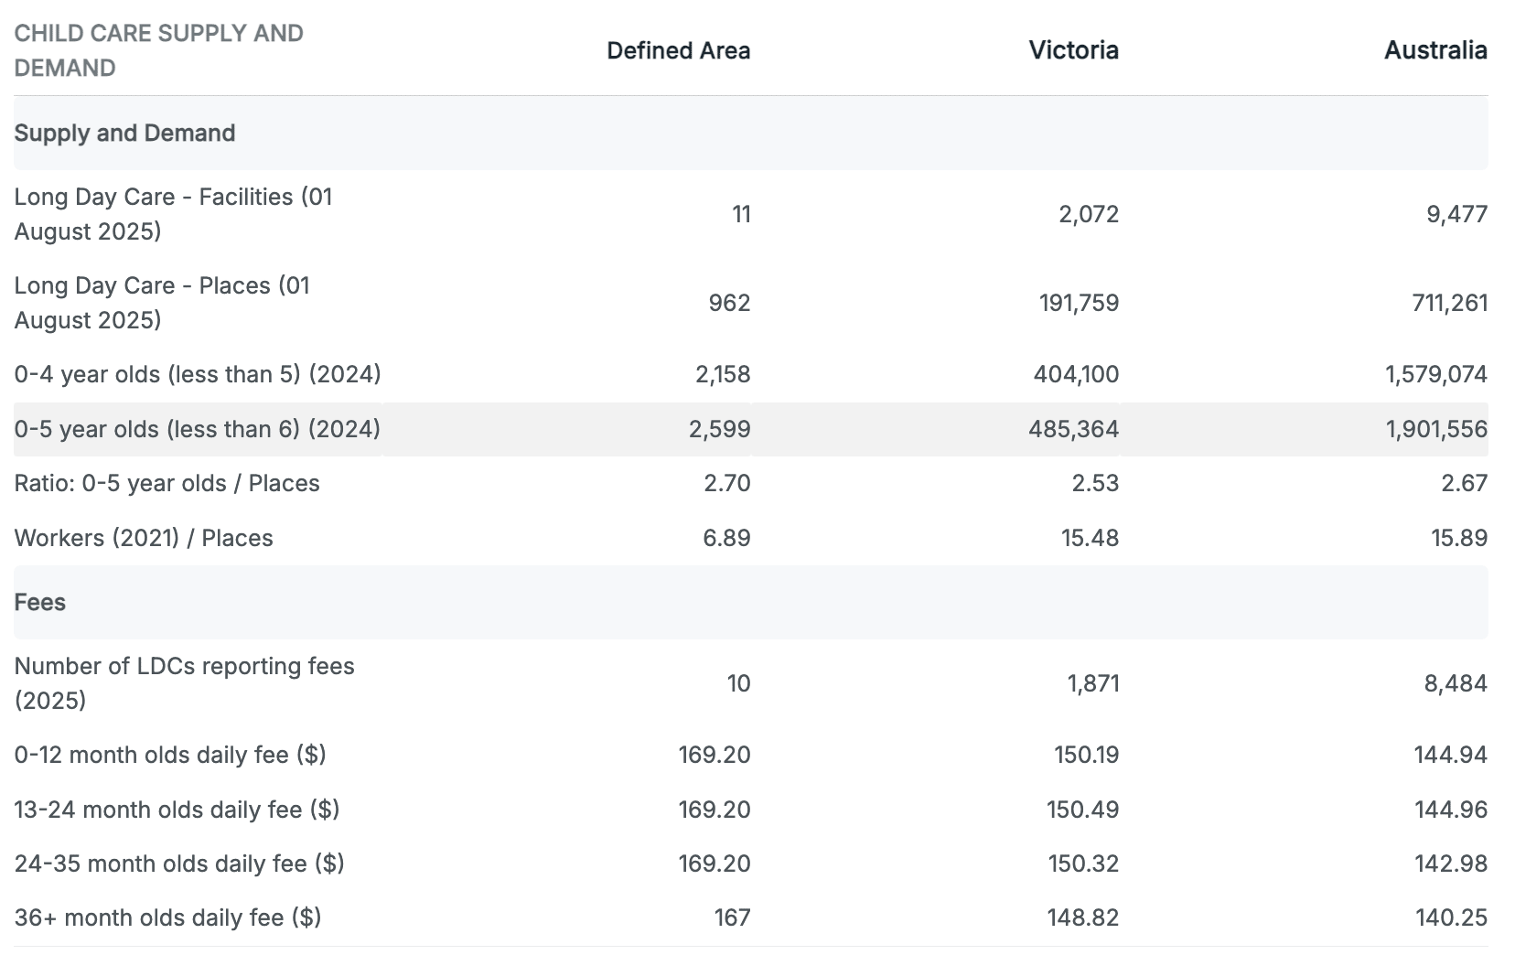This screenshot has height=955, width=1515.
Task: Select the 0-12 month olds daily fee label
Action: coord(170,755)
